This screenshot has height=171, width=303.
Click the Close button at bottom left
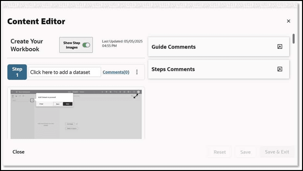(19, 152)
